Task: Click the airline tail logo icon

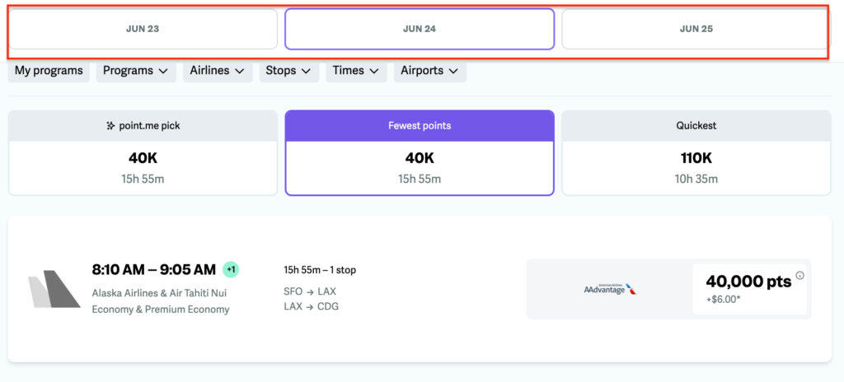Action: tap(54, 289)
